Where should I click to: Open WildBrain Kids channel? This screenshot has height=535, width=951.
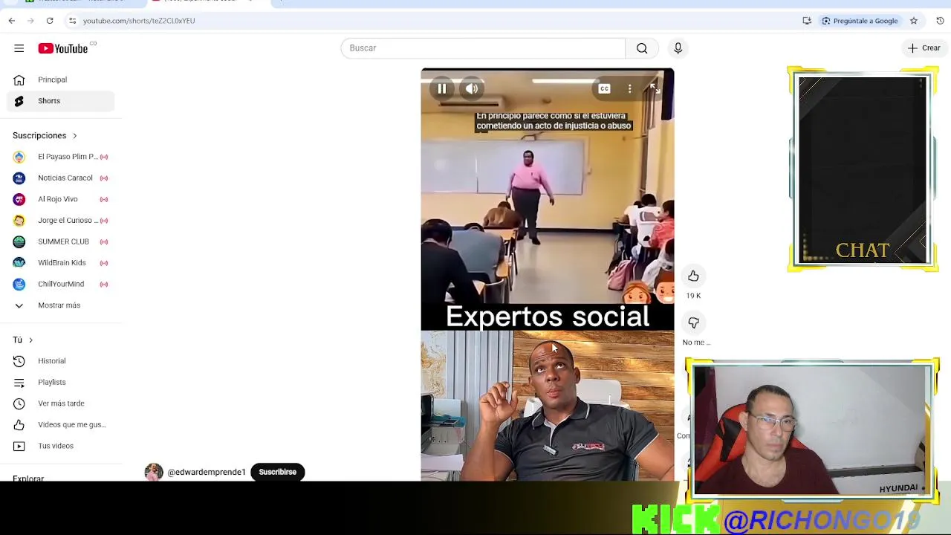pyautogui.click(x=60, y=263)
